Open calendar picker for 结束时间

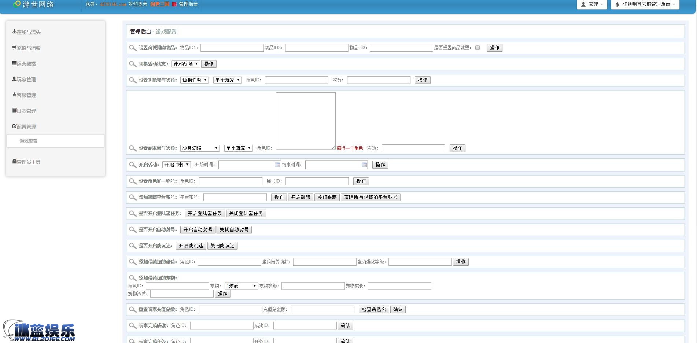[x=364, y=165]
